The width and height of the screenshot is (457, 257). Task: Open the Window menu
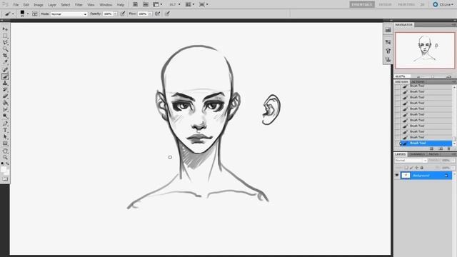tap(106, 5)
